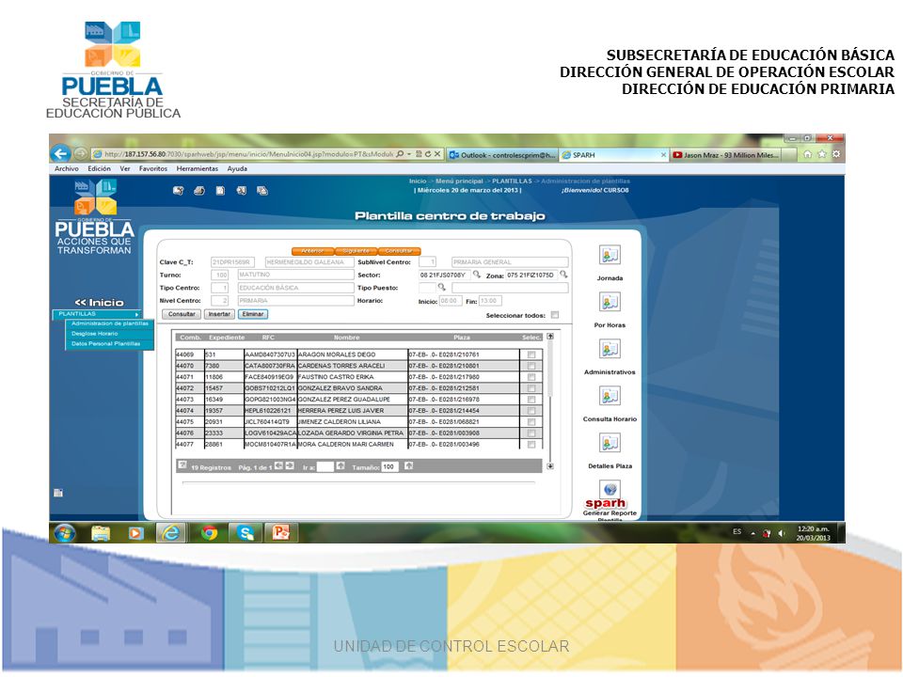Click Tipo Puesto search magnifier icon
Viewport: 903px width, 677px height.
[441, 288]
